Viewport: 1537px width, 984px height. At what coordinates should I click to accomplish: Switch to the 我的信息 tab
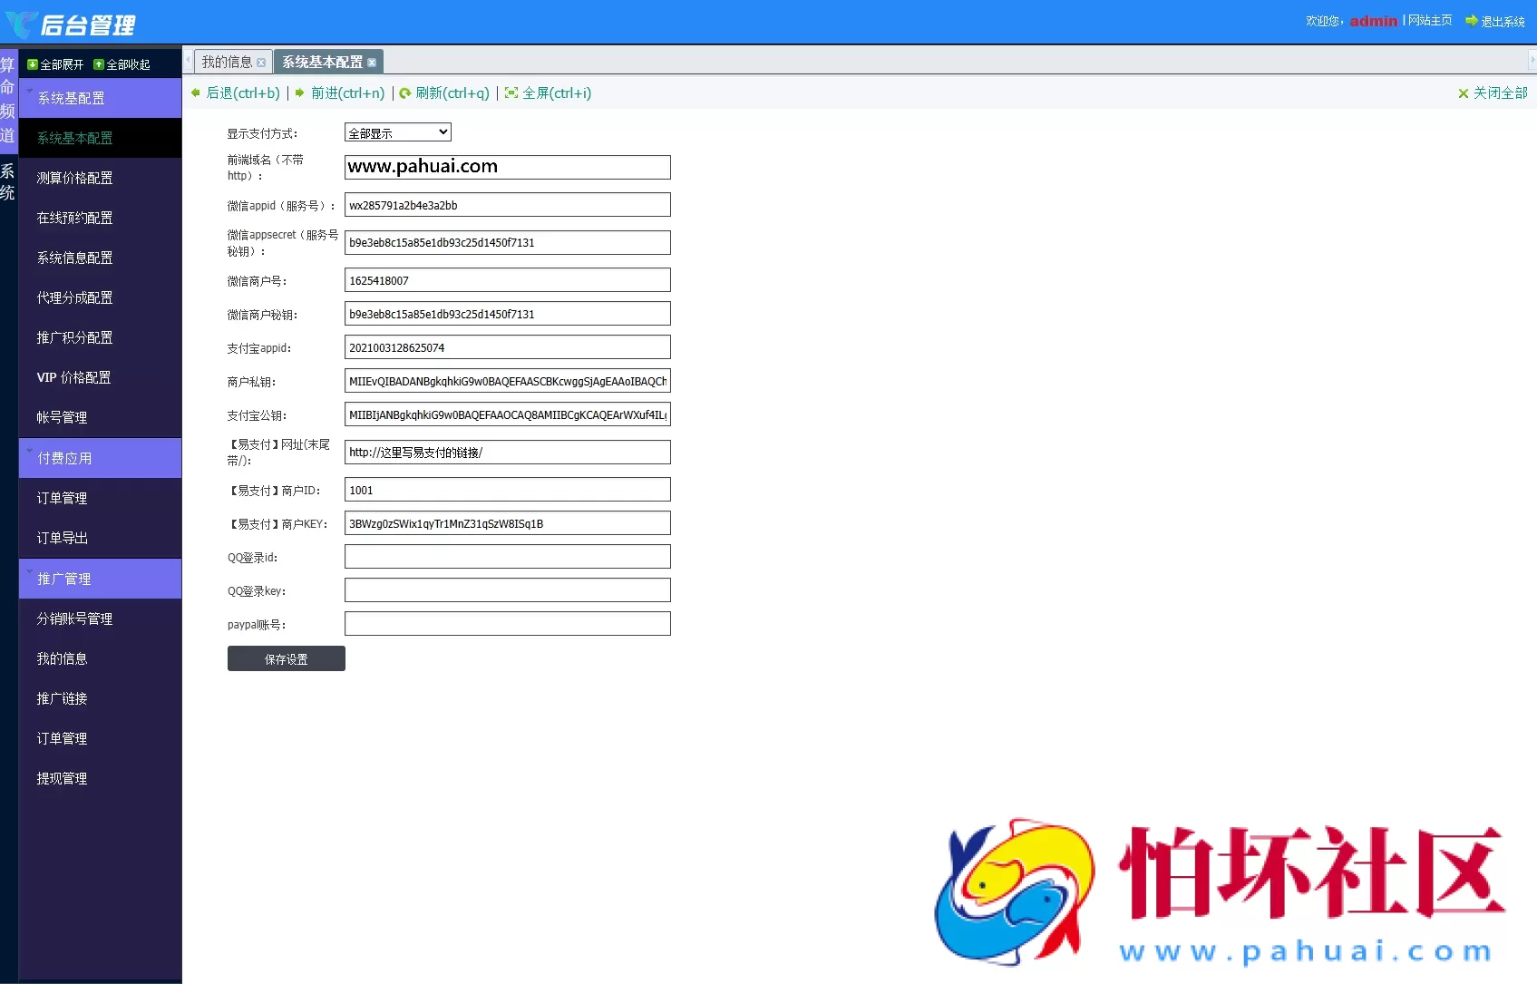(227, 62)
